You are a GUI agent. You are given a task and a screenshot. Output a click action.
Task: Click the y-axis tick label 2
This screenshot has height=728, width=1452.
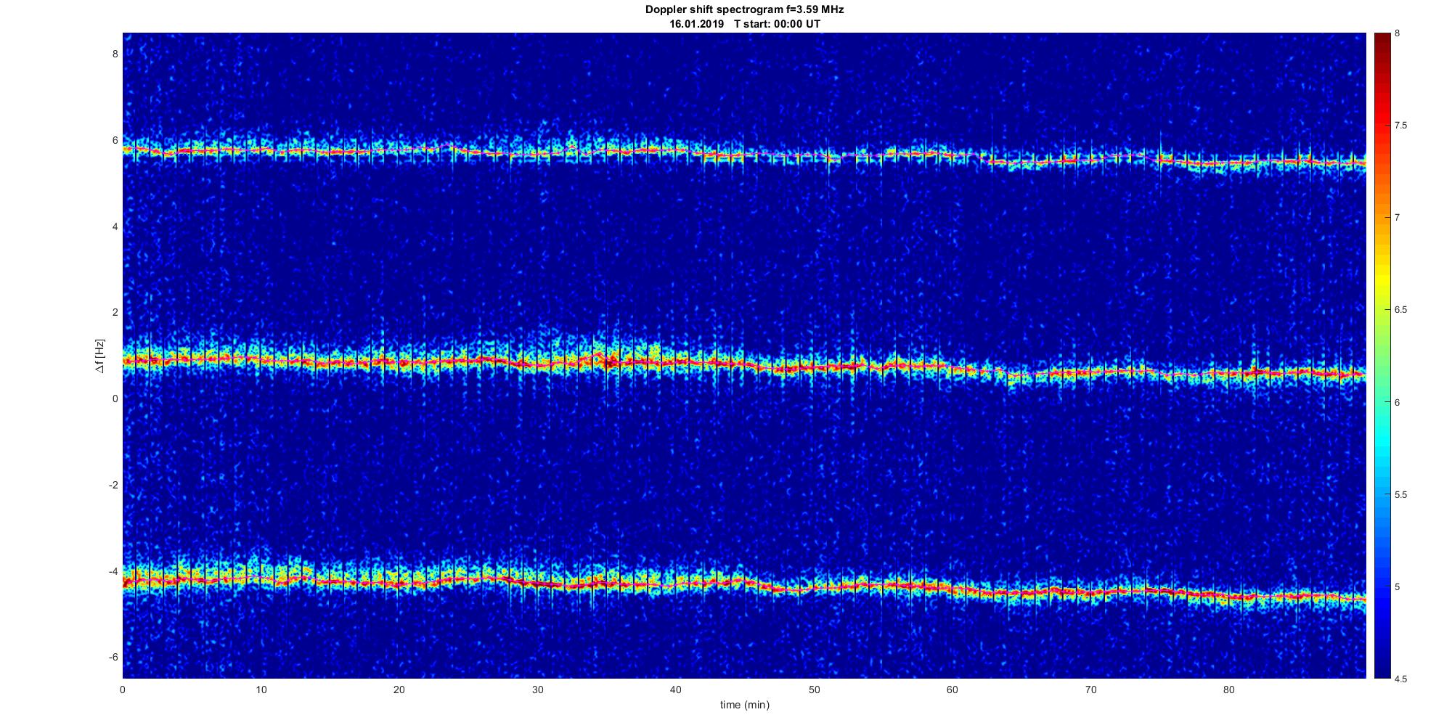115,312
